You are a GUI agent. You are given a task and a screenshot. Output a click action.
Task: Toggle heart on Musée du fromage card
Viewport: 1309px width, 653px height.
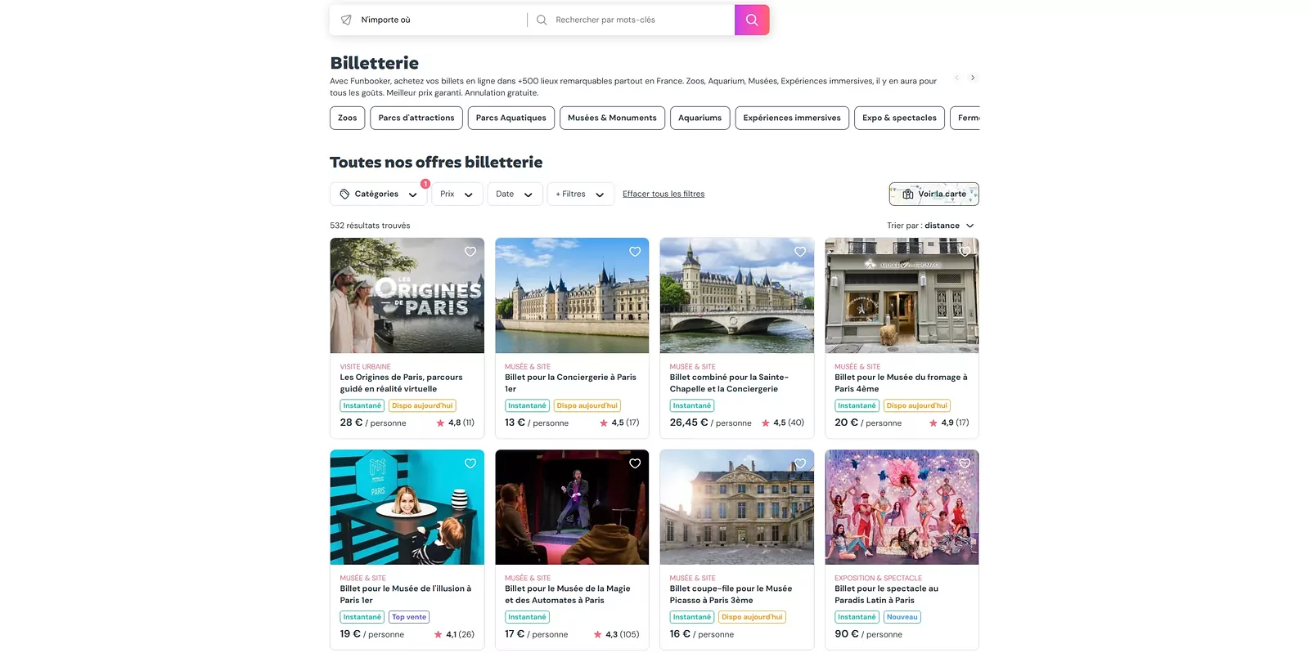[x=965, y=252]
